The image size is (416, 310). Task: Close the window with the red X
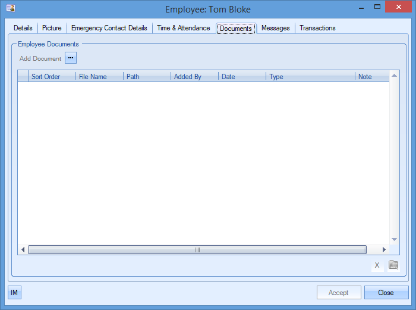click(399, 7)
